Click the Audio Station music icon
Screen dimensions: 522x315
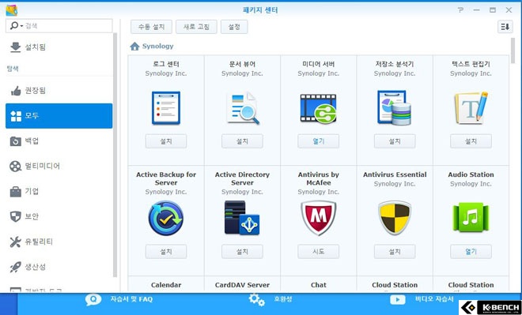(x=471, y=218)
